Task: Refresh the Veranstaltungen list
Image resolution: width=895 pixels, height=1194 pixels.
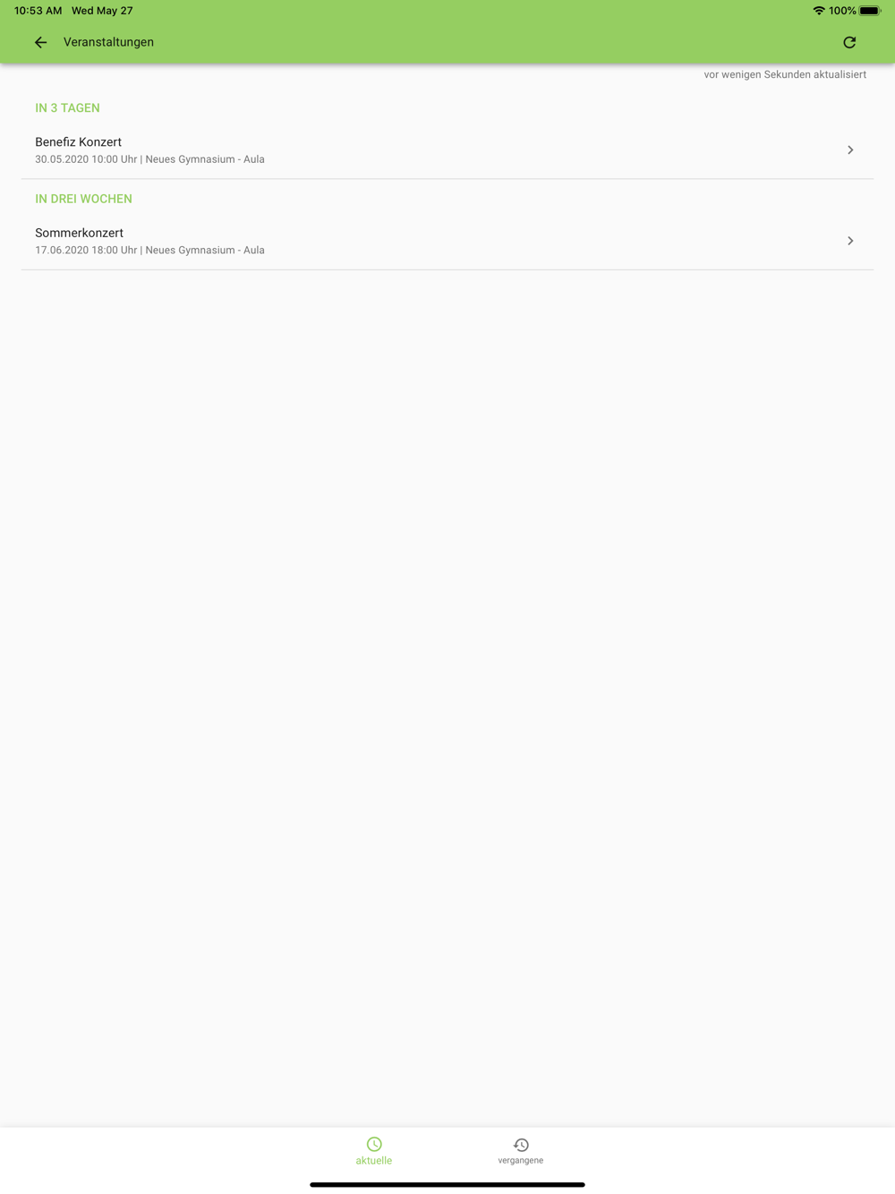Action: [x=849, y=42]
